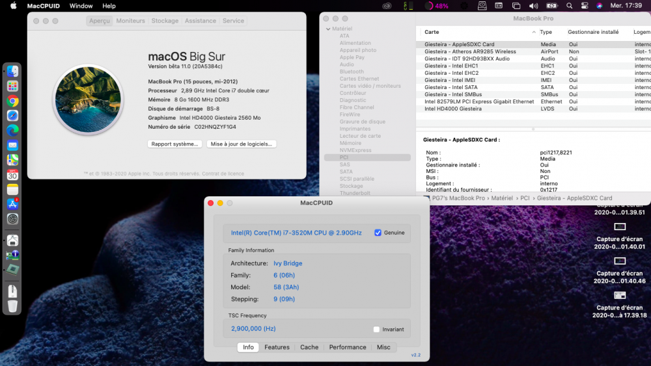Select the Service tab in About This Mac
Viewport: 651px width, 366px height.
click(233, 21)
